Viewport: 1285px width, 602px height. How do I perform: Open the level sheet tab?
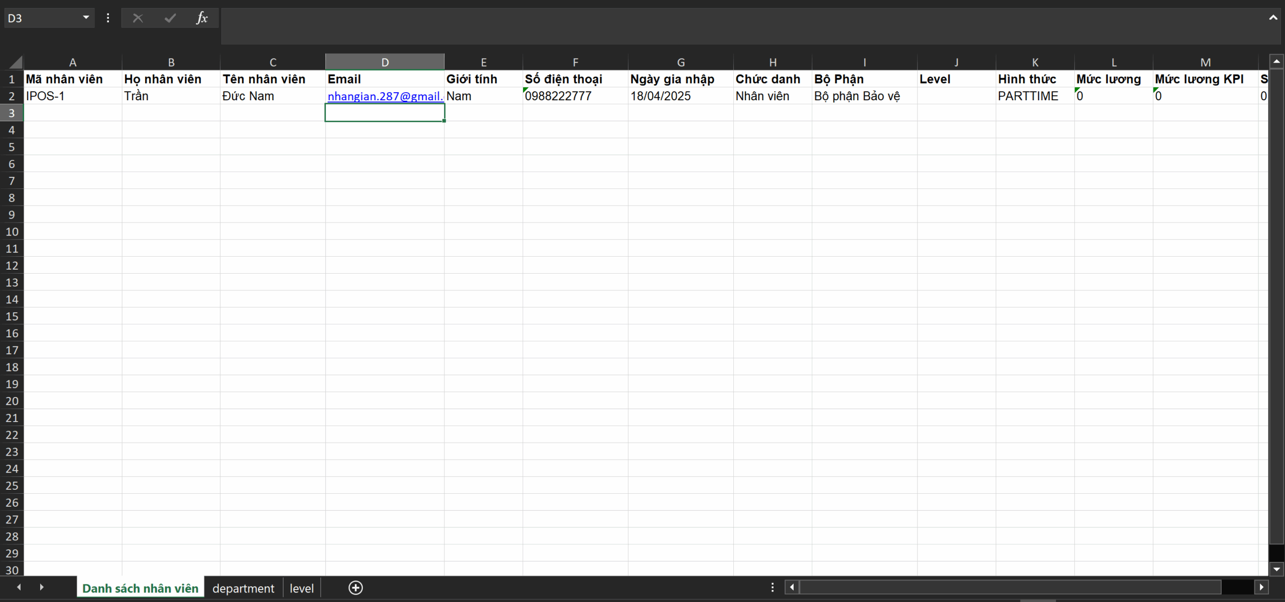click(301, 588)
